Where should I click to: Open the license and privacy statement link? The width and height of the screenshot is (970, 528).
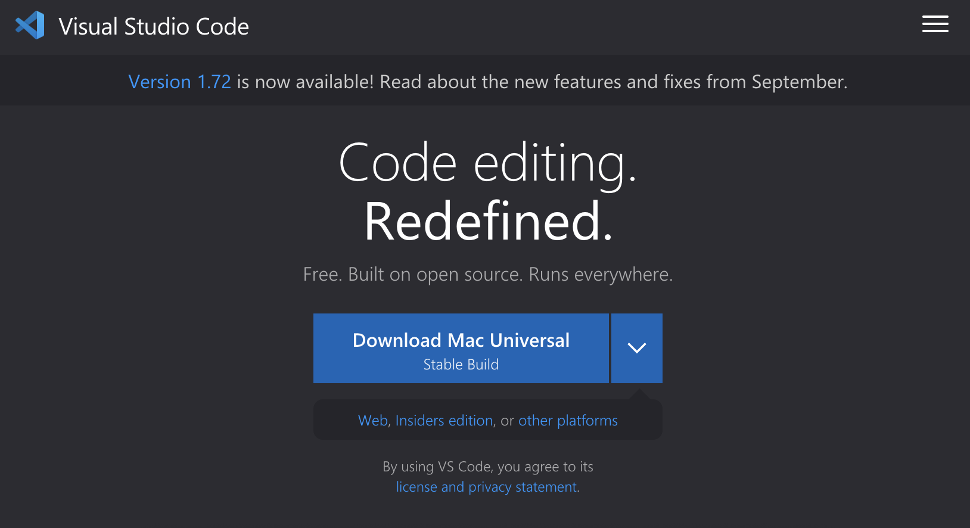click(x=487, y=487)
